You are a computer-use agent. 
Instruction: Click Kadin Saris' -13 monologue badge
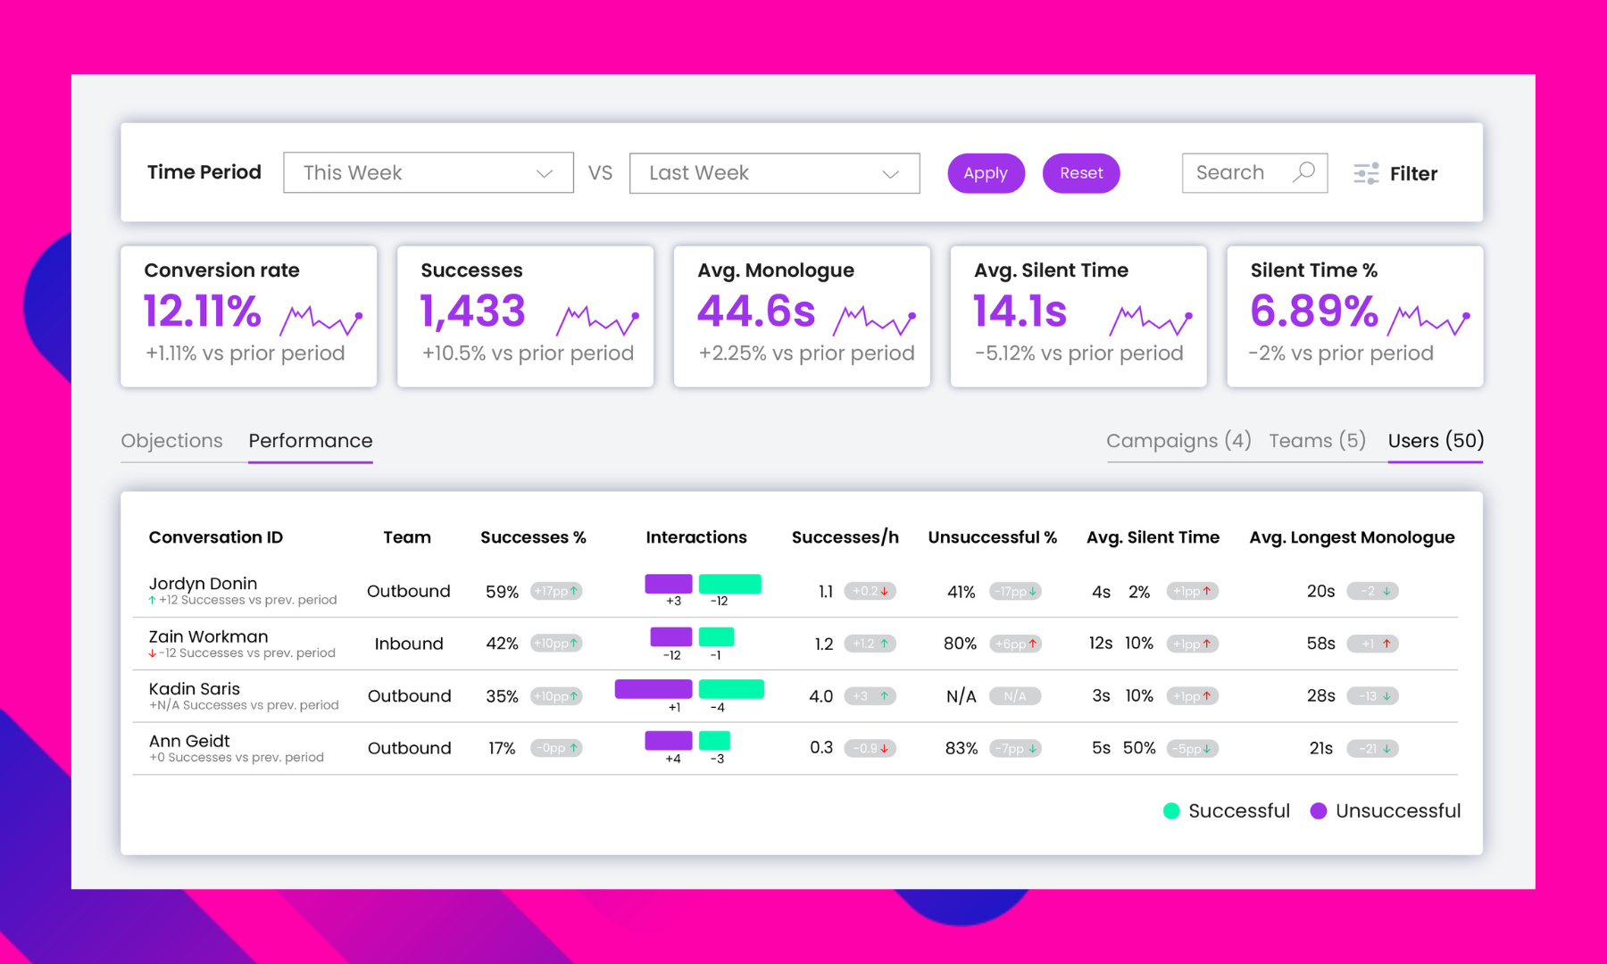[x=1372, y=695]
